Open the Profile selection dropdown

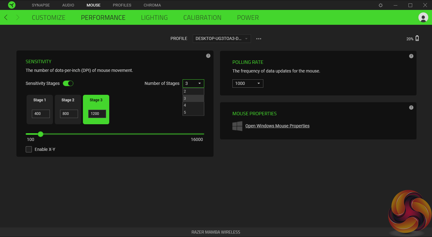pos(222,39)
